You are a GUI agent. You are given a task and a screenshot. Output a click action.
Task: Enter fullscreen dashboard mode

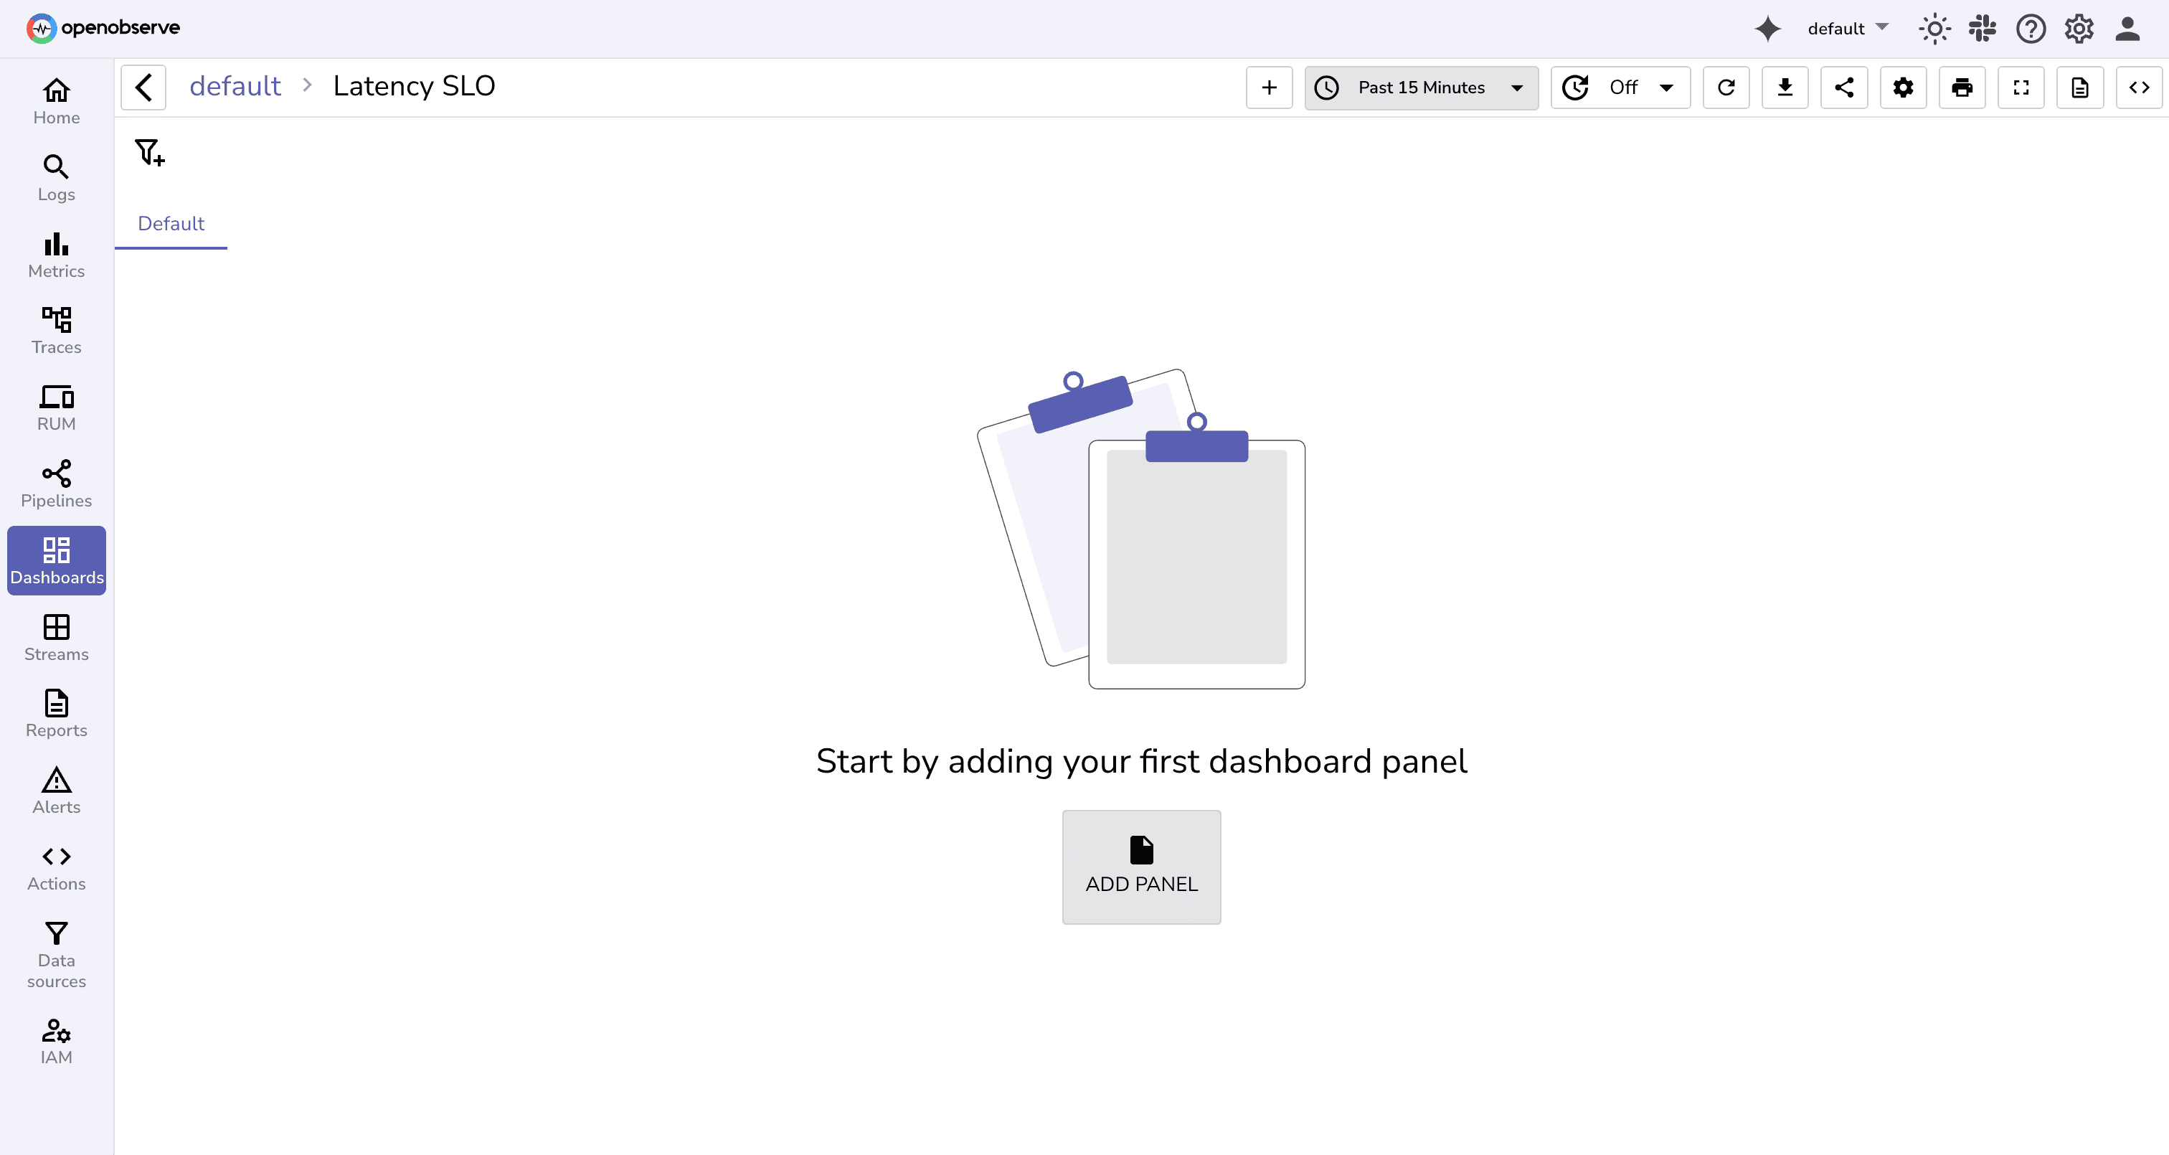(2022, 87)
